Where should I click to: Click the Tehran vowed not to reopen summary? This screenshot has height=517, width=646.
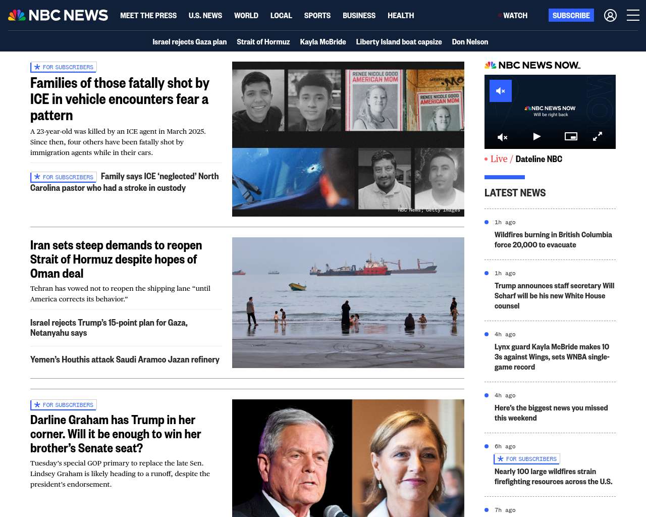tap(120, 294)
